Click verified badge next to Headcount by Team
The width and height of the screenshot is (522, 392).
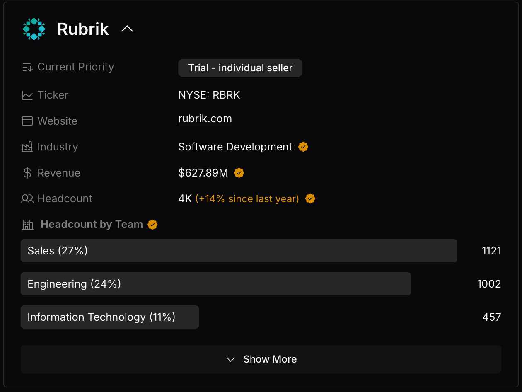152,225
